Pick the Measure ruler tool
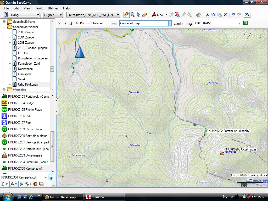This screenshot has width=268, height=201. pos(145,15)
